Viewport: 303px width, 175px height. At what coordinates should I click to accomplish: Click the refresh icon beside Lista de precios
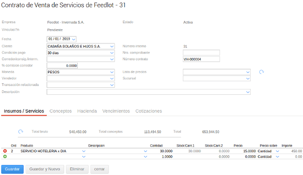261,72
